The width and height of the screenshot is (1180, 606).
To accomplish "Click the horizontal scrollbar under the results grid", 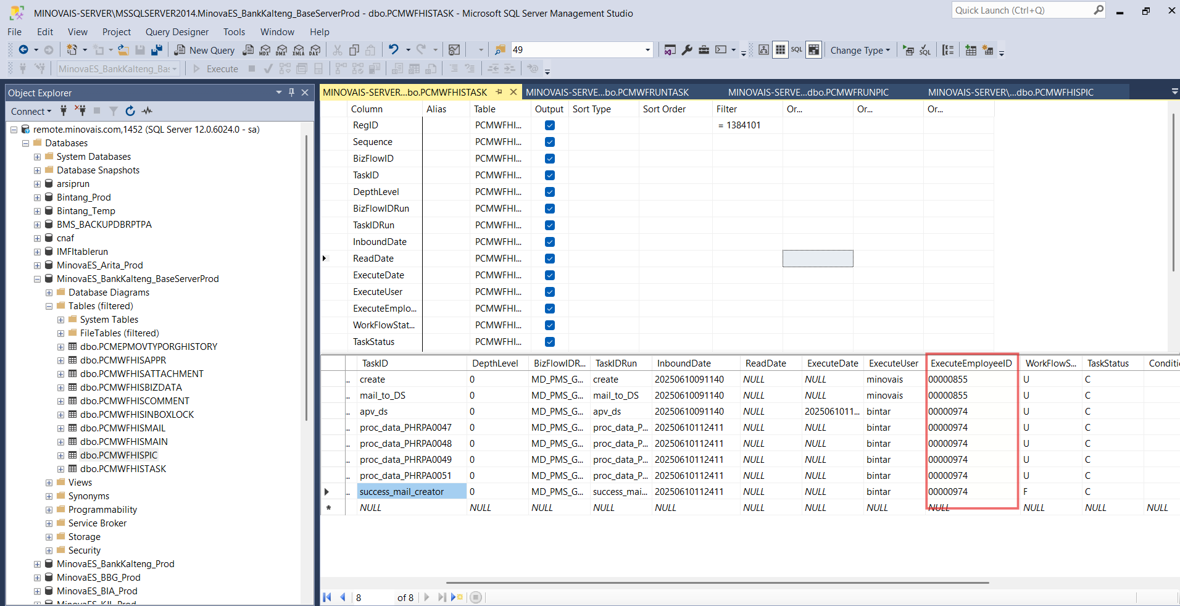I will point(717,583).
